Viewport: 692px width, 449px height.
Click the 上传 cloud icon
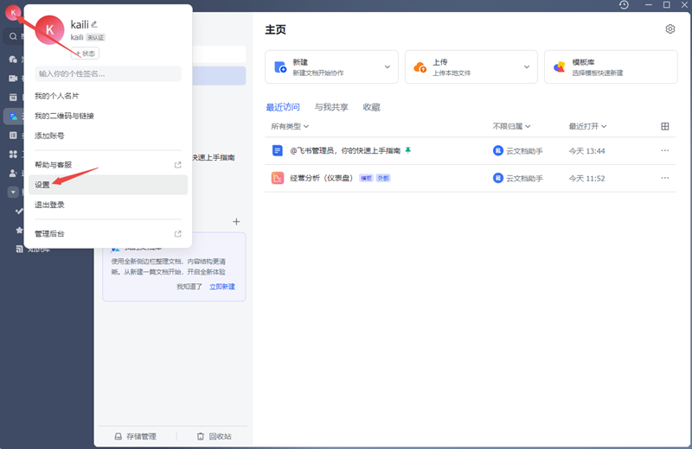pos(420,67)
